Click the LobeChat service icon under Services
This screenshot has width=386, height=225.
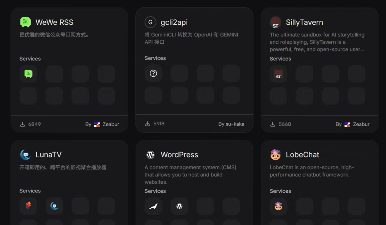coord(278,206)
